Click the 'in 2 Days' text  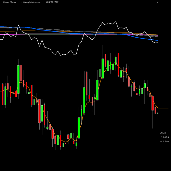[x=165, y=141]
